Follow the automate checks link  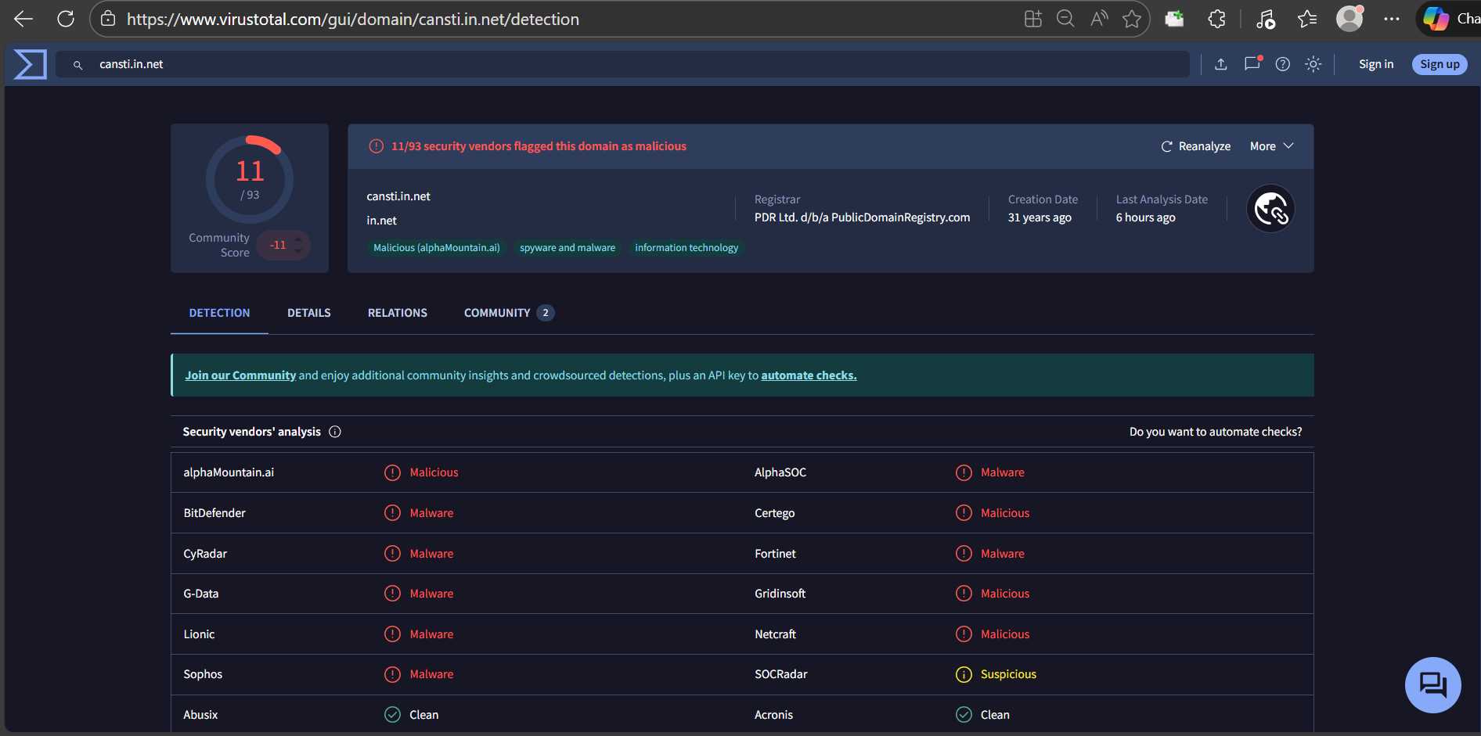(x=809, y=375)
